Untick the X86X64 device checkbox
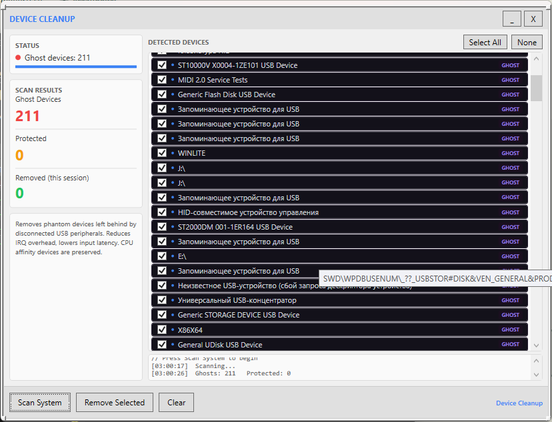 click(162, 329)
